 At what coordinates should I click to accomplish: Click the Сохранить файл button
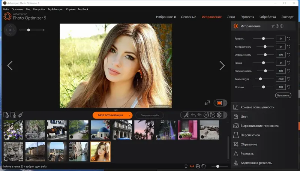tap(150, 115)
